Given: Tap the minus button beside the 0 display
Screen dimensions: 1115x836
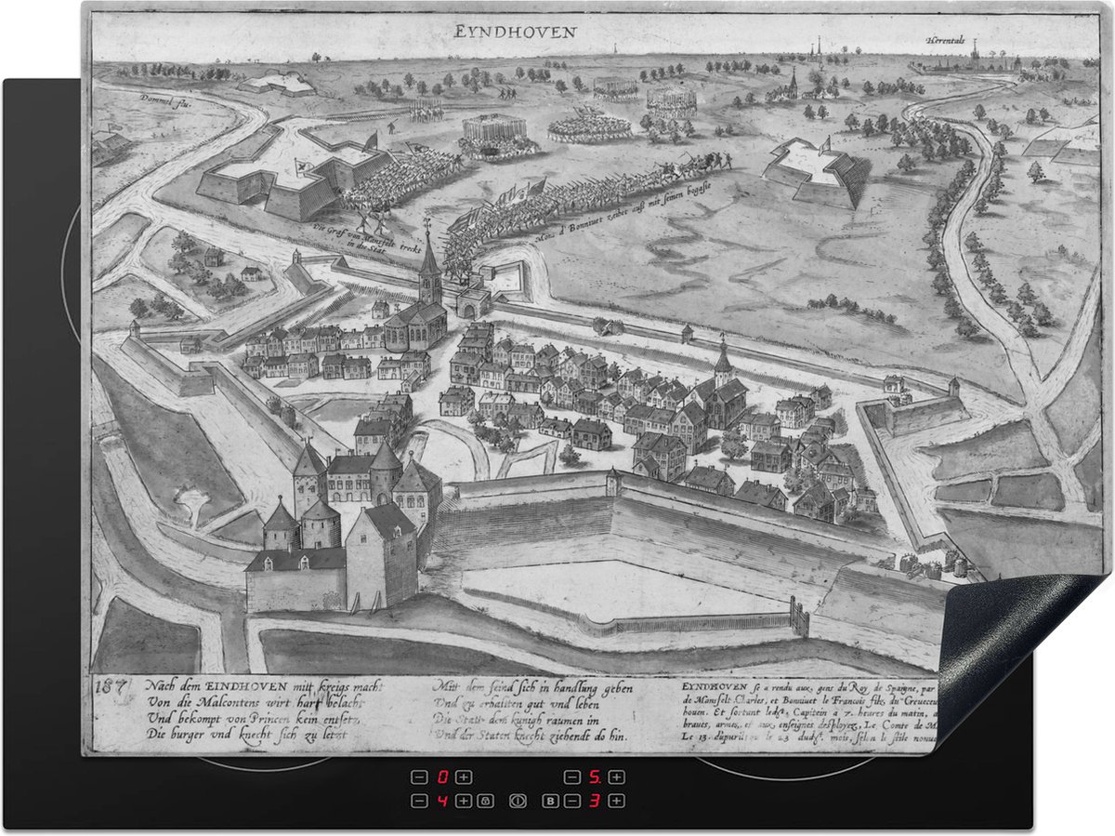Looking at the screenshot, I should pyautogui.click(x=419, y=777).
